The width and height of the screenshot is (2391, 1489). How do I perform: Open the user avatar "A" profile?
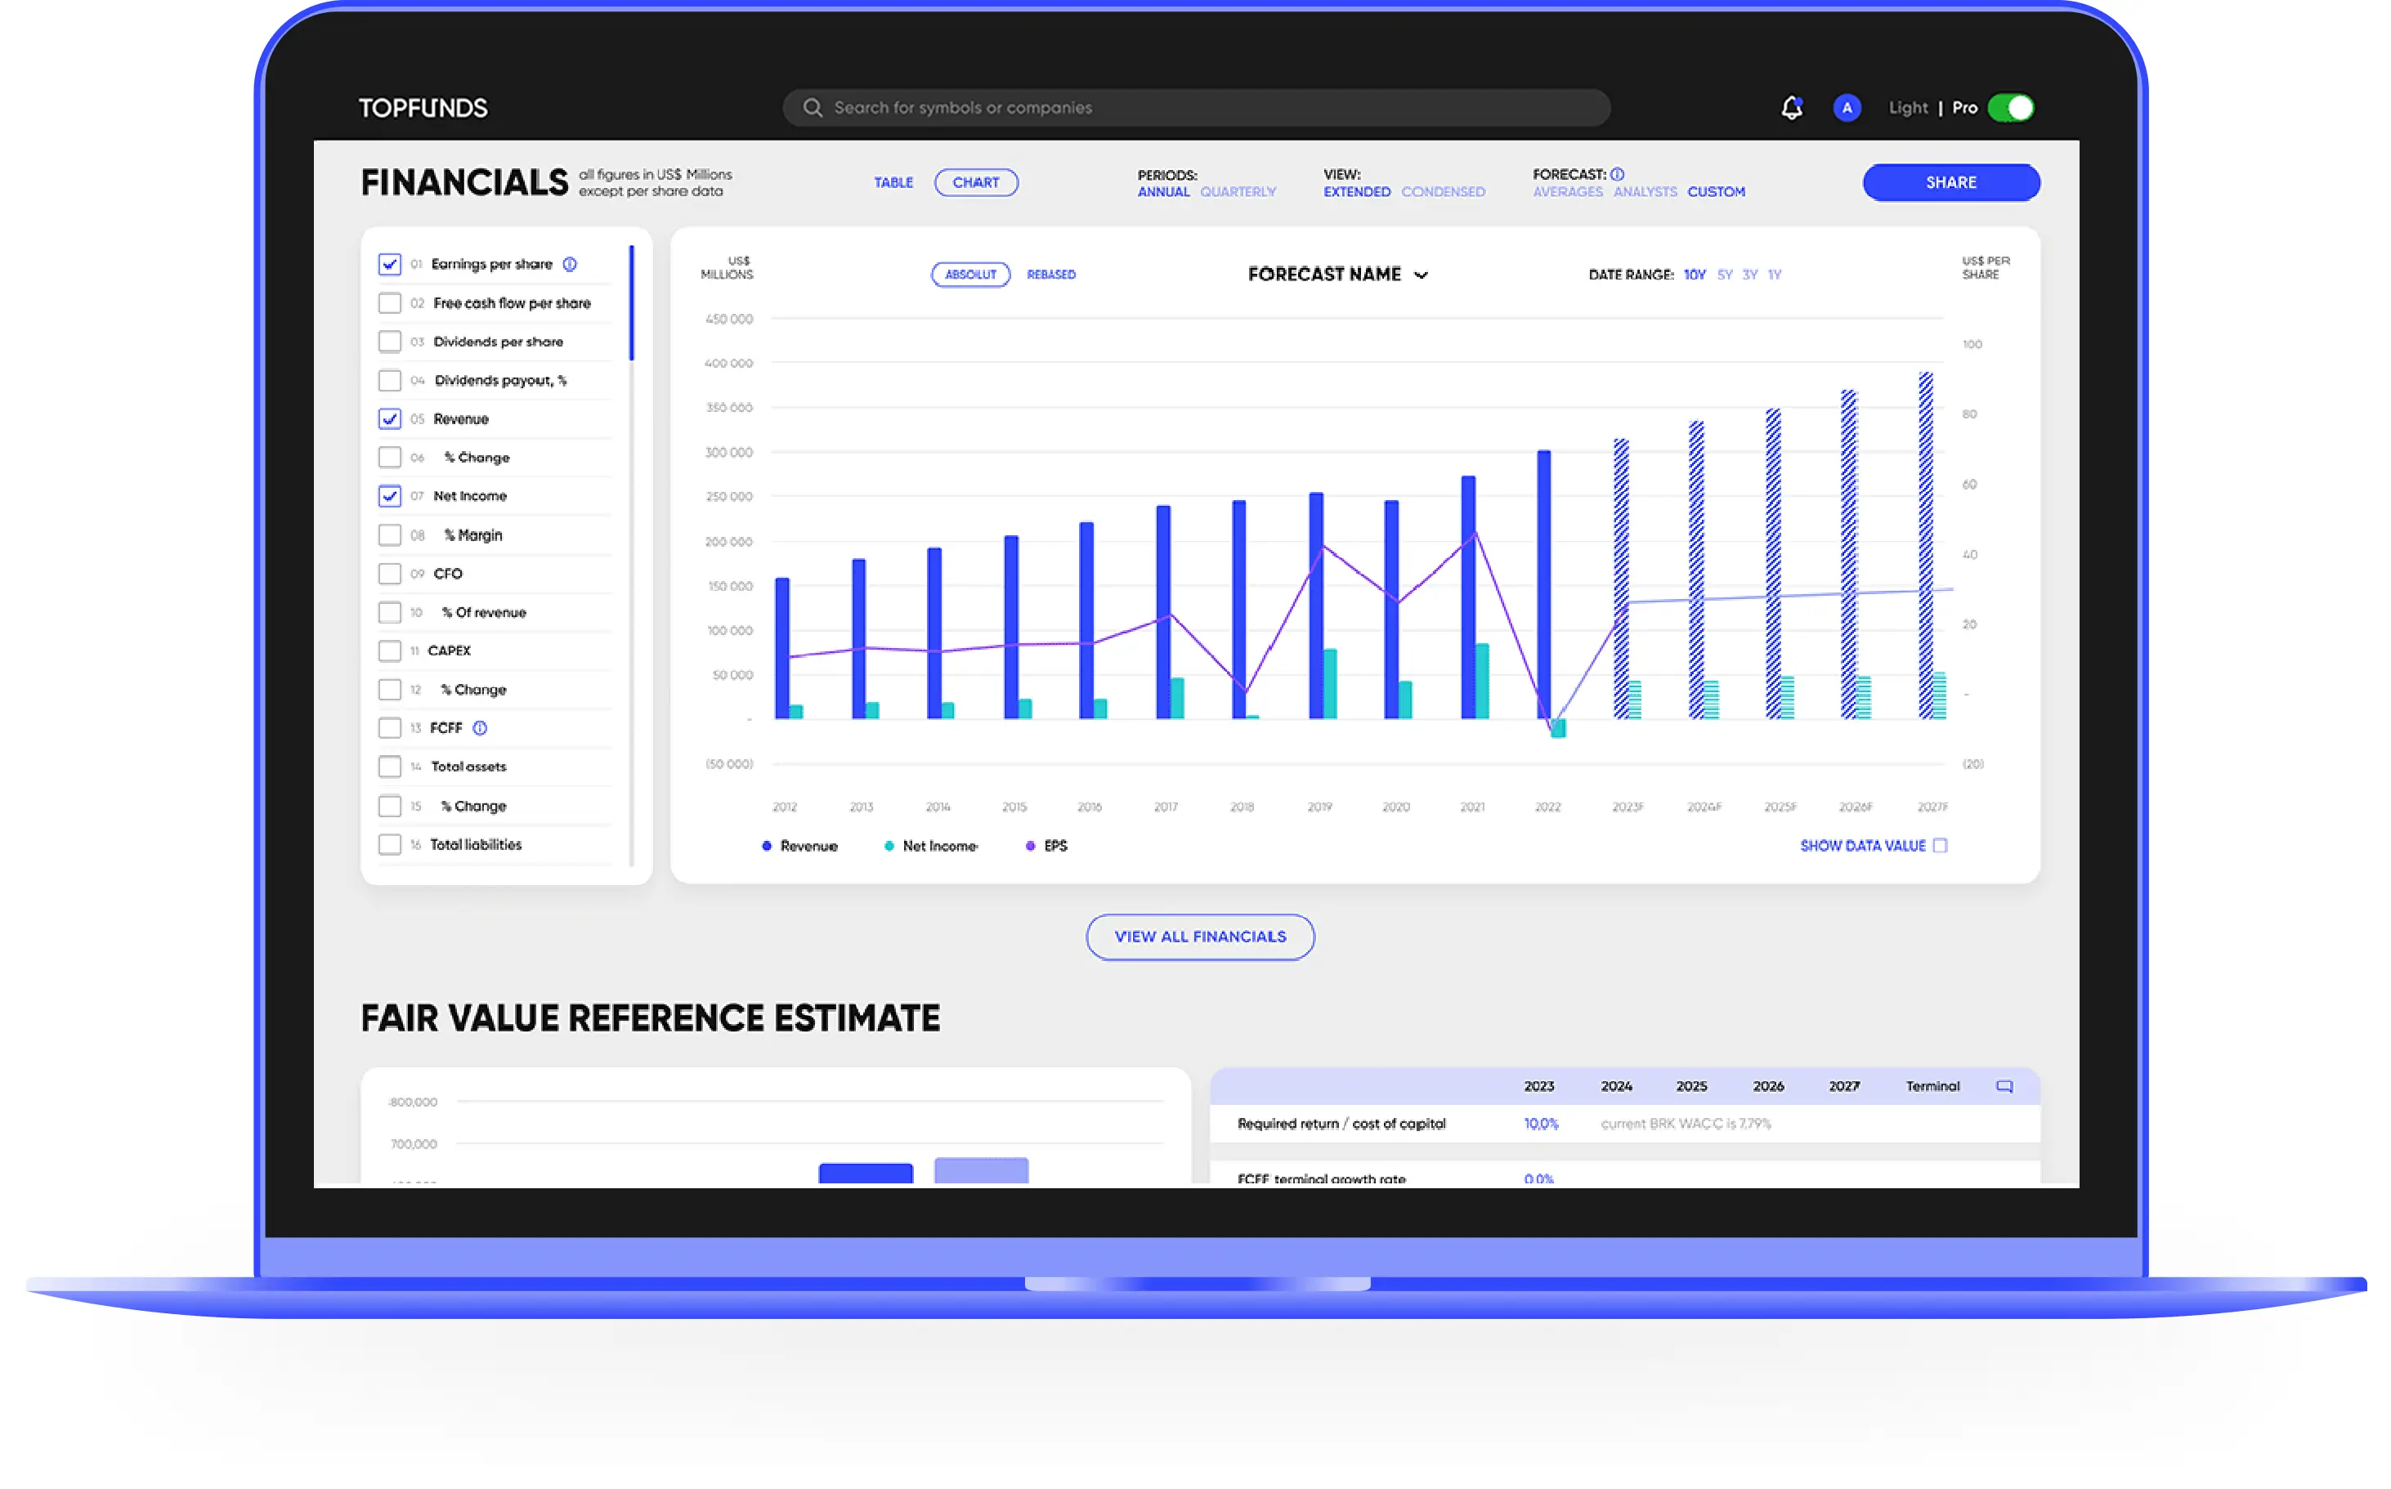click(1847, 107)
